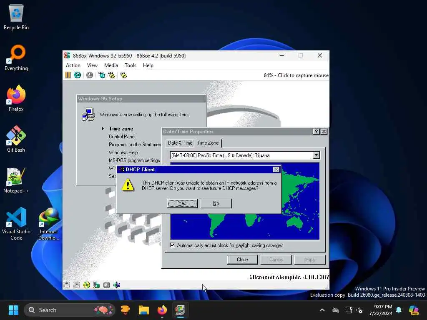The width and height of the screenshot is (427, 320).
Task: Switch to the Date & Time tab
Action: click(x=180, y=143)
